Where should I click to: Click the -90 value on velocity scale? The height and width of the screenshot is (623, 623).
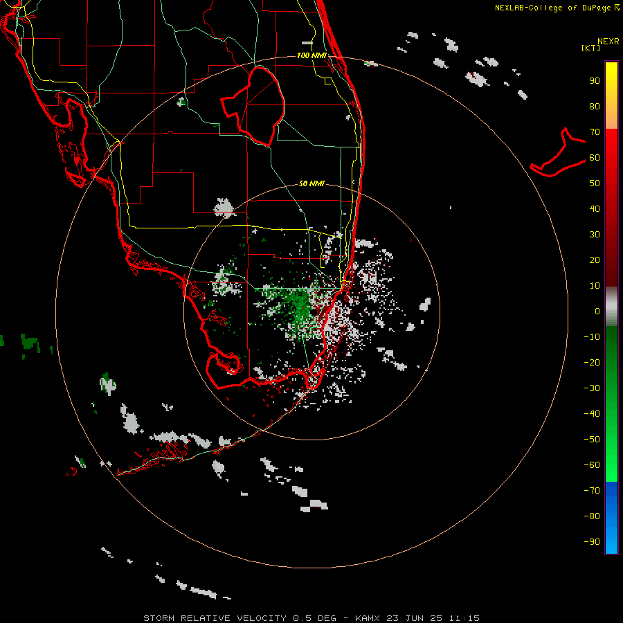coord(592,541)
